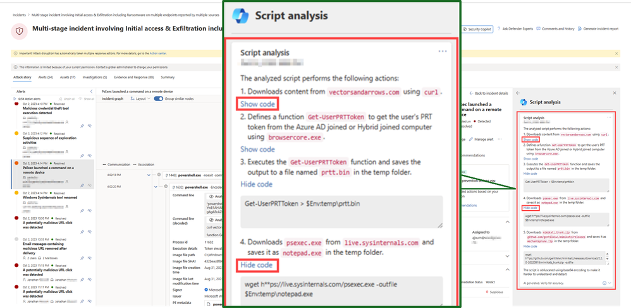Click the Incidents breadcrumb link
Viewport: 631px width, 308px height.
click(19, 15)
